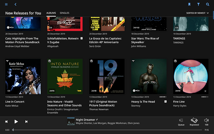The height and width of the screenshot is (134, 214).
Task: Click the microphone icon next to Night Dreamer
Action: [97, 120]
